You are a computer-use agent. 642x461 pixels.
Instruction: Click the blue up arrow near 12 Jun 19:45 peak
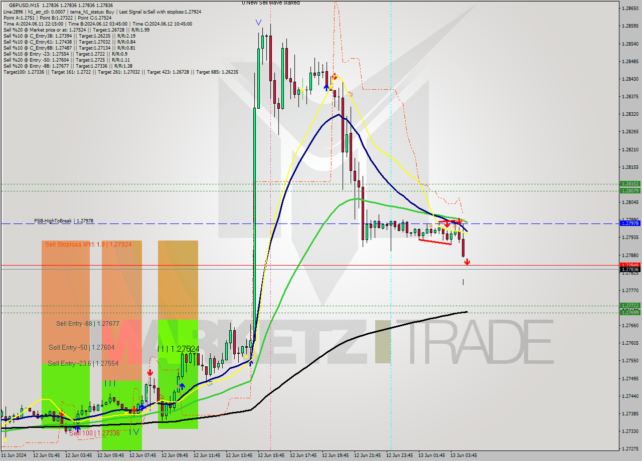tap(327, 87)
